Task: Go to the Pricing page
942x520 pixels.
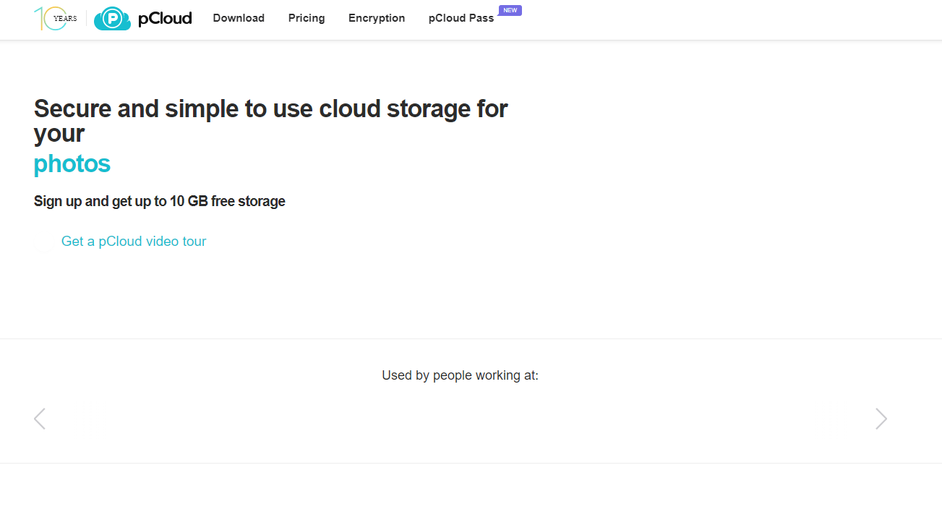Action: [x=307, y=18]
